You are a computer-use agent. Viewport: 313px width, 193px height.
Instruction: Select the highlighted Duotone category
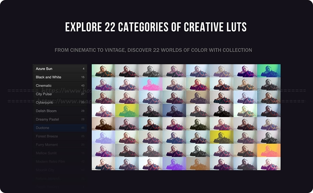coord(60,128)
